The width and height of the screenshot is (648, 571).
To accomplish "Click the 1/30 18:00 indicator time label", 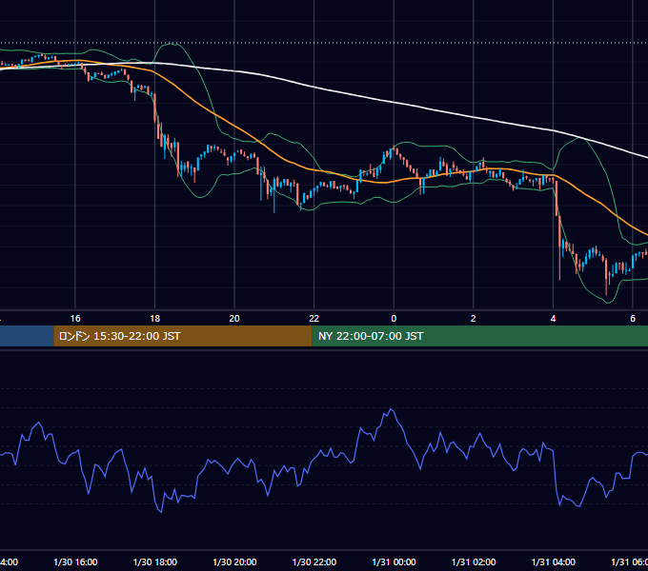I will [x=155, y=561].
